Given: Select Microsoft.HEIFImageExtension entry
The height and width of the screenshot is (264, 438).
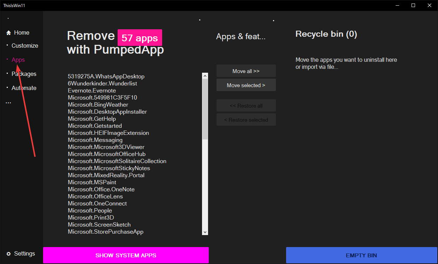Looking at the screenshot, I should pyautogui.click(x=108, y=133).
